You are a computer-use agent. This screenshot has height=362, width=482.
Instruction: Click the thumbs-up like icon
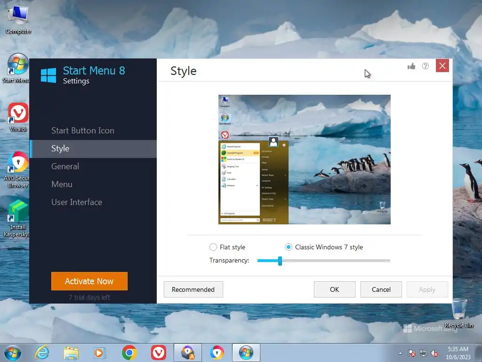[x=411, y=66]
